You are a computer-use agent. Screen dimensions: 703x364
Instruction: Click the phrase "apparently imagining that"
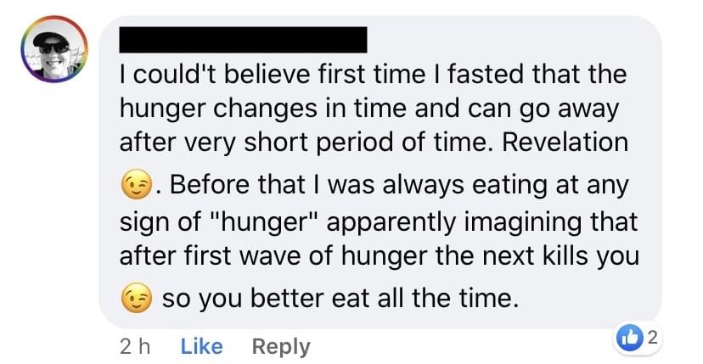(482, 222)
